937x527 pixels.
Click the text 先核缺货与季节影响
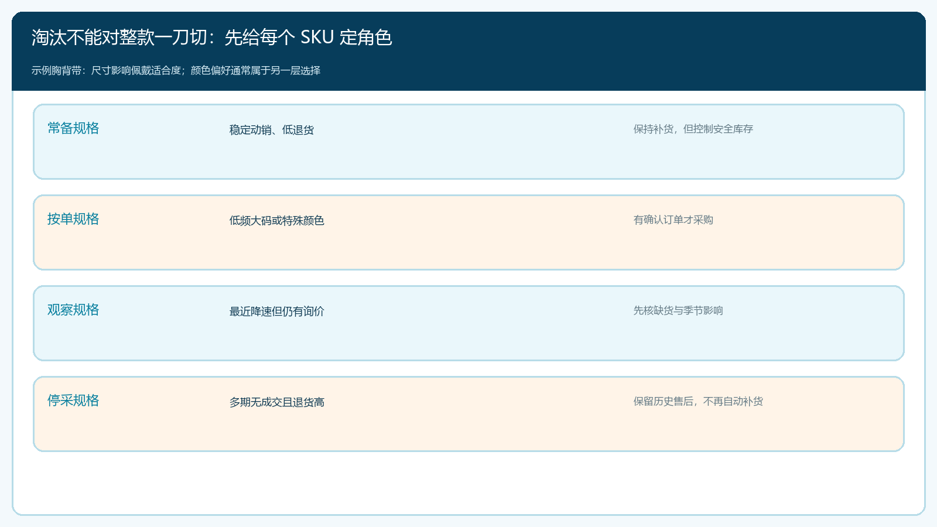[678, 310]
